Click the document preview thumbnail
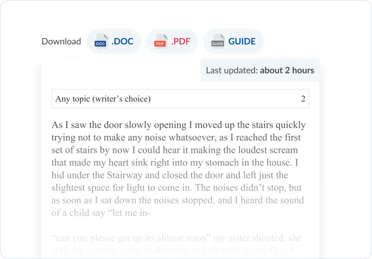372x259 pixels. point(180,159)
